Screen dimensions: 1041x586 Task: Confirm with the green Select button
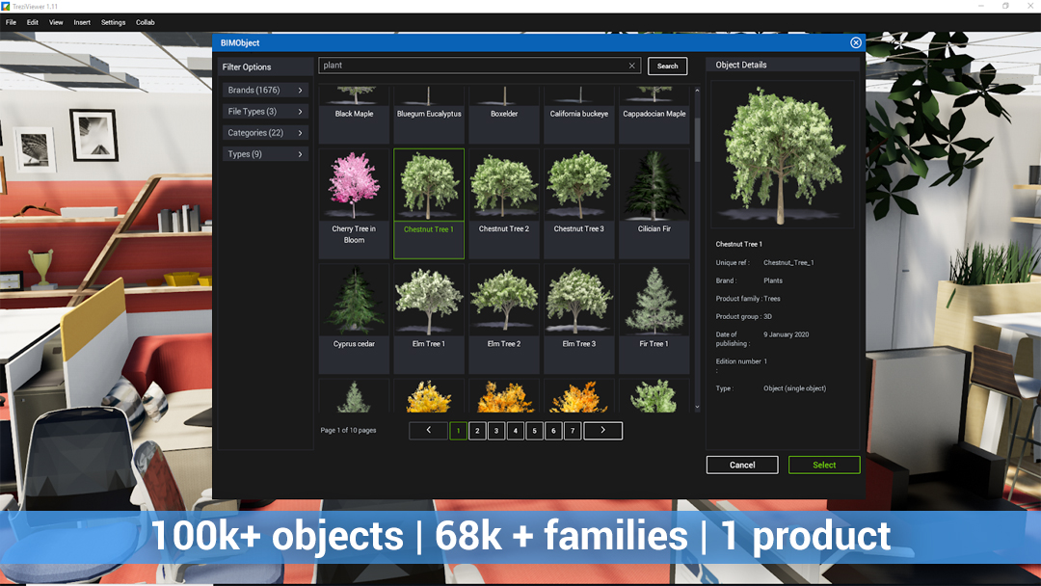824,465
